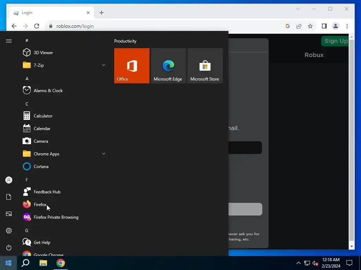Viewport: 361px width, 270px height.
Task: Launch the Camera app
Action: pos(65,141)
